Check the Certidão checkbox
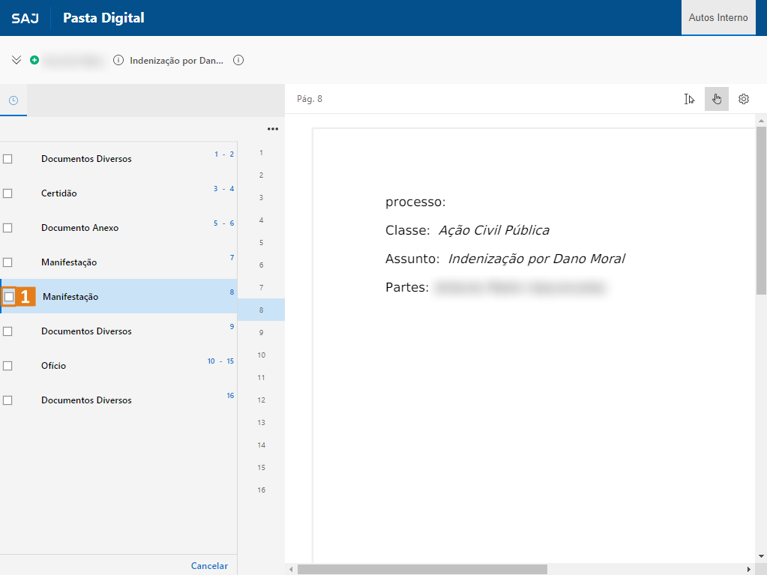Image resolution: width=767 pixels, height=575 pixels. (x=7, y=193)
